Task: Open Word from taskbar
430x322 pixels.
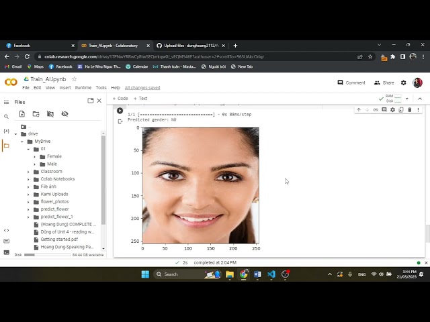Action: pyautogui.click(x=257, y=274)
